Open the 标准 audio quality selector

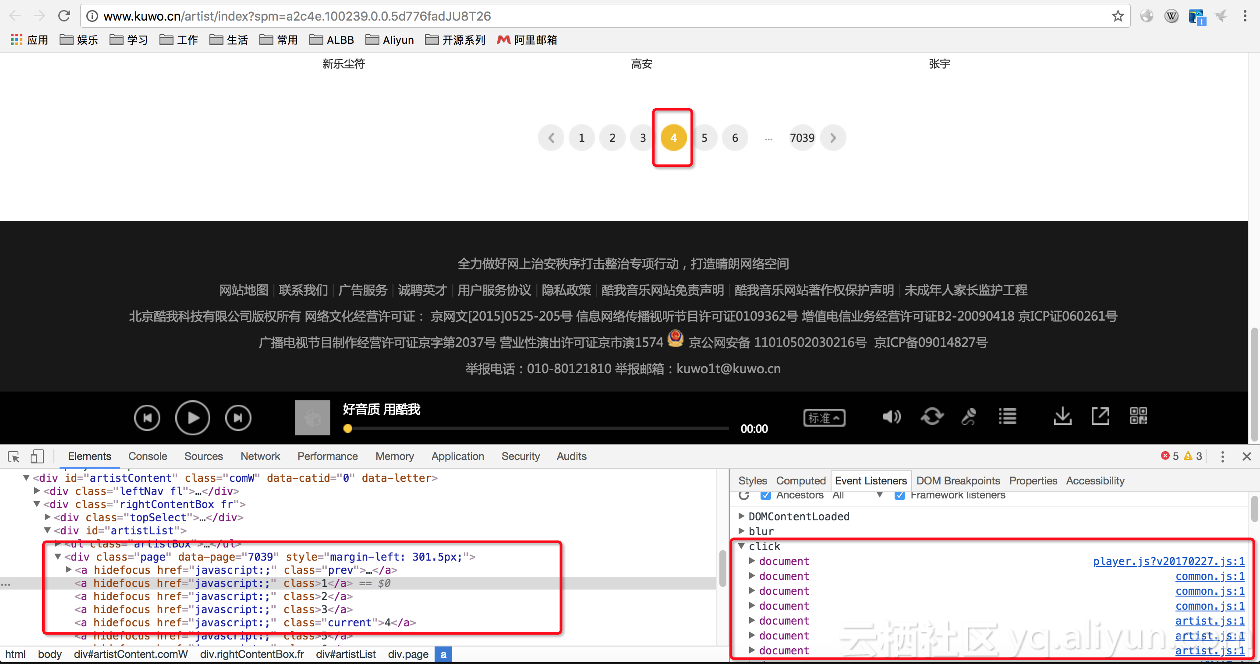click(824, 417)
